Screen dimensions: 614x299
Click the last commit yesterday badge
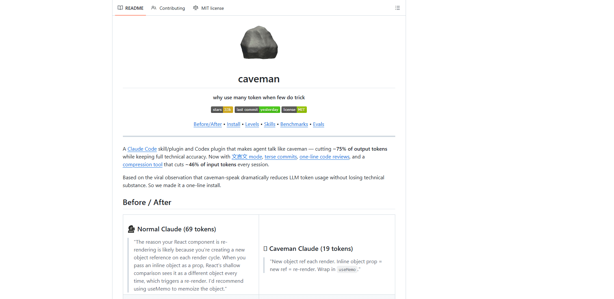[x=257, y=110]
